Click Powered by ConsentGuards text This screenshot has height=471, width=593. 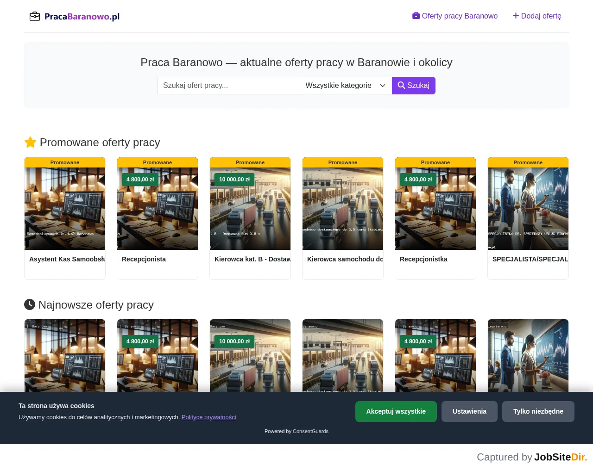[296, 431]
